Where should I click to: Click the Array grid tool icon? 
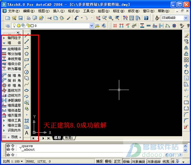(186, 60)
